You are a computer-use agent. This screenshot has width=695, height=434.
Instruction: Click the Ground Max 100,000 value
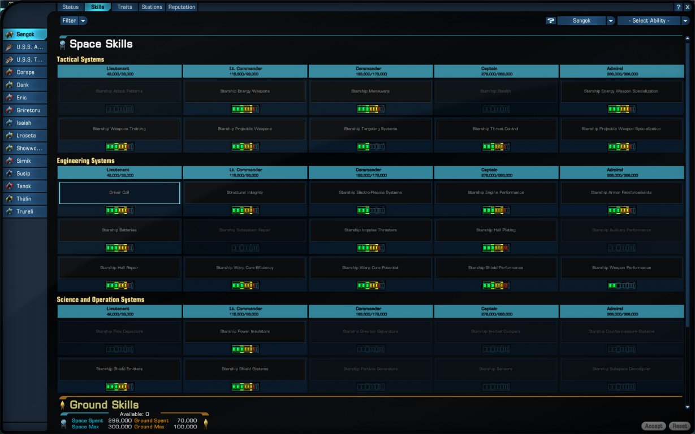coord(184,427)
